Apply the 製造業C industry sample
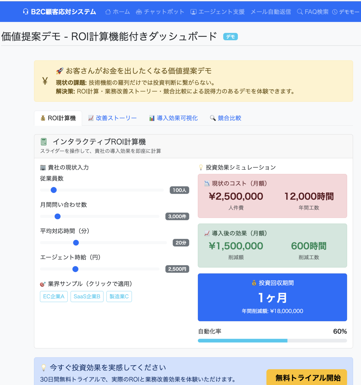The height and width of the screenshot is (385, 361). tap(119, 296)
